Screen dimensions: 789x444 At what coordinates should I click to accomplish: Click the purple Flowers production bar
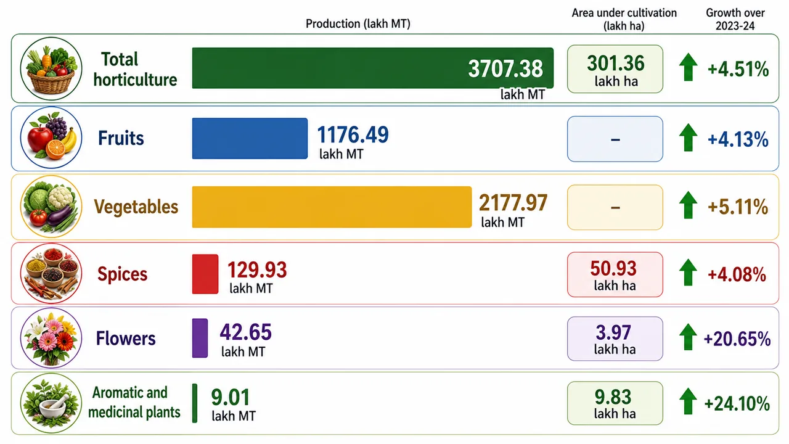(x=200, y=338)
